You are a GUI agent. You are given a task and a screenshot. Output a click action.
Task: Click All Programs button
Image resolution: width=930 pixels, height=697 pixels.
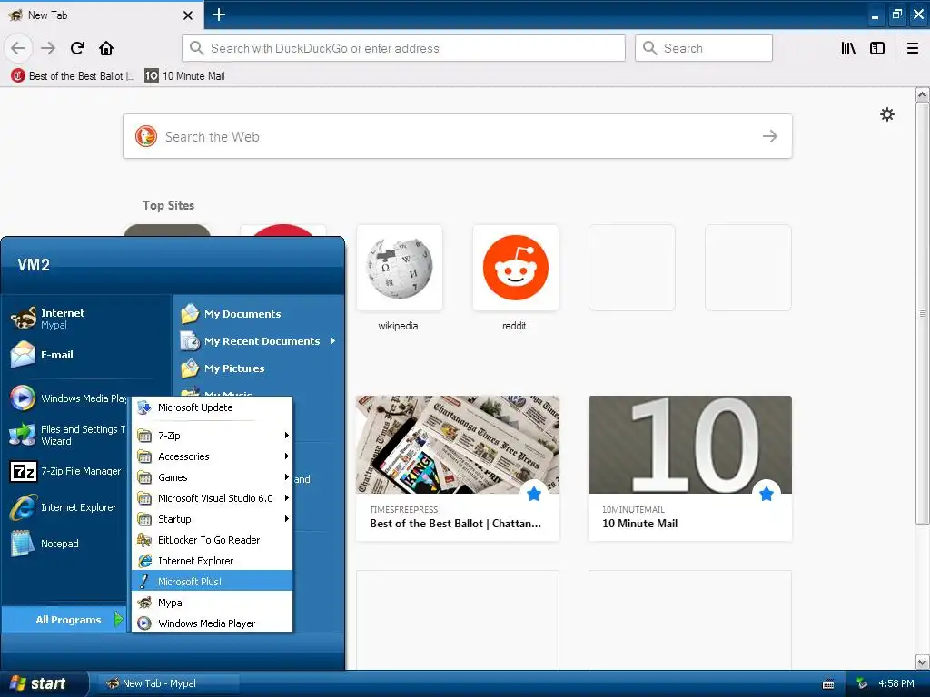[x=64, y=619]
